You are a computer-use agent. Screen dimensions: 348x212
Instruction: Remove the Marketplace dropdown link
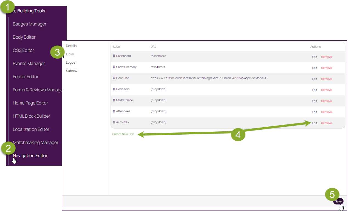[x=326, y=101]
